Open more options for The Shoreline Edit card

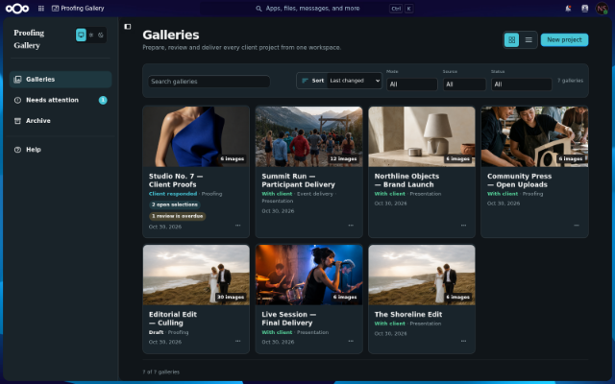point(463,341)
